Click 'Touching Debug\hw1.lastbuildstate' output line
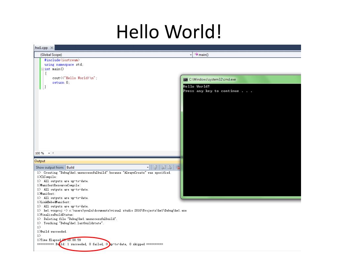The image size is (338, 254). click(x=71, y=223)
